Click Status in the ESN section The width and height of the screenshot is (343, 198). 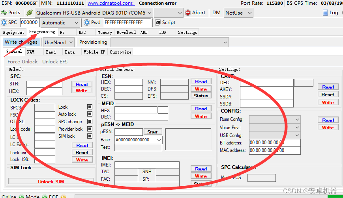[x=201, y=96]
